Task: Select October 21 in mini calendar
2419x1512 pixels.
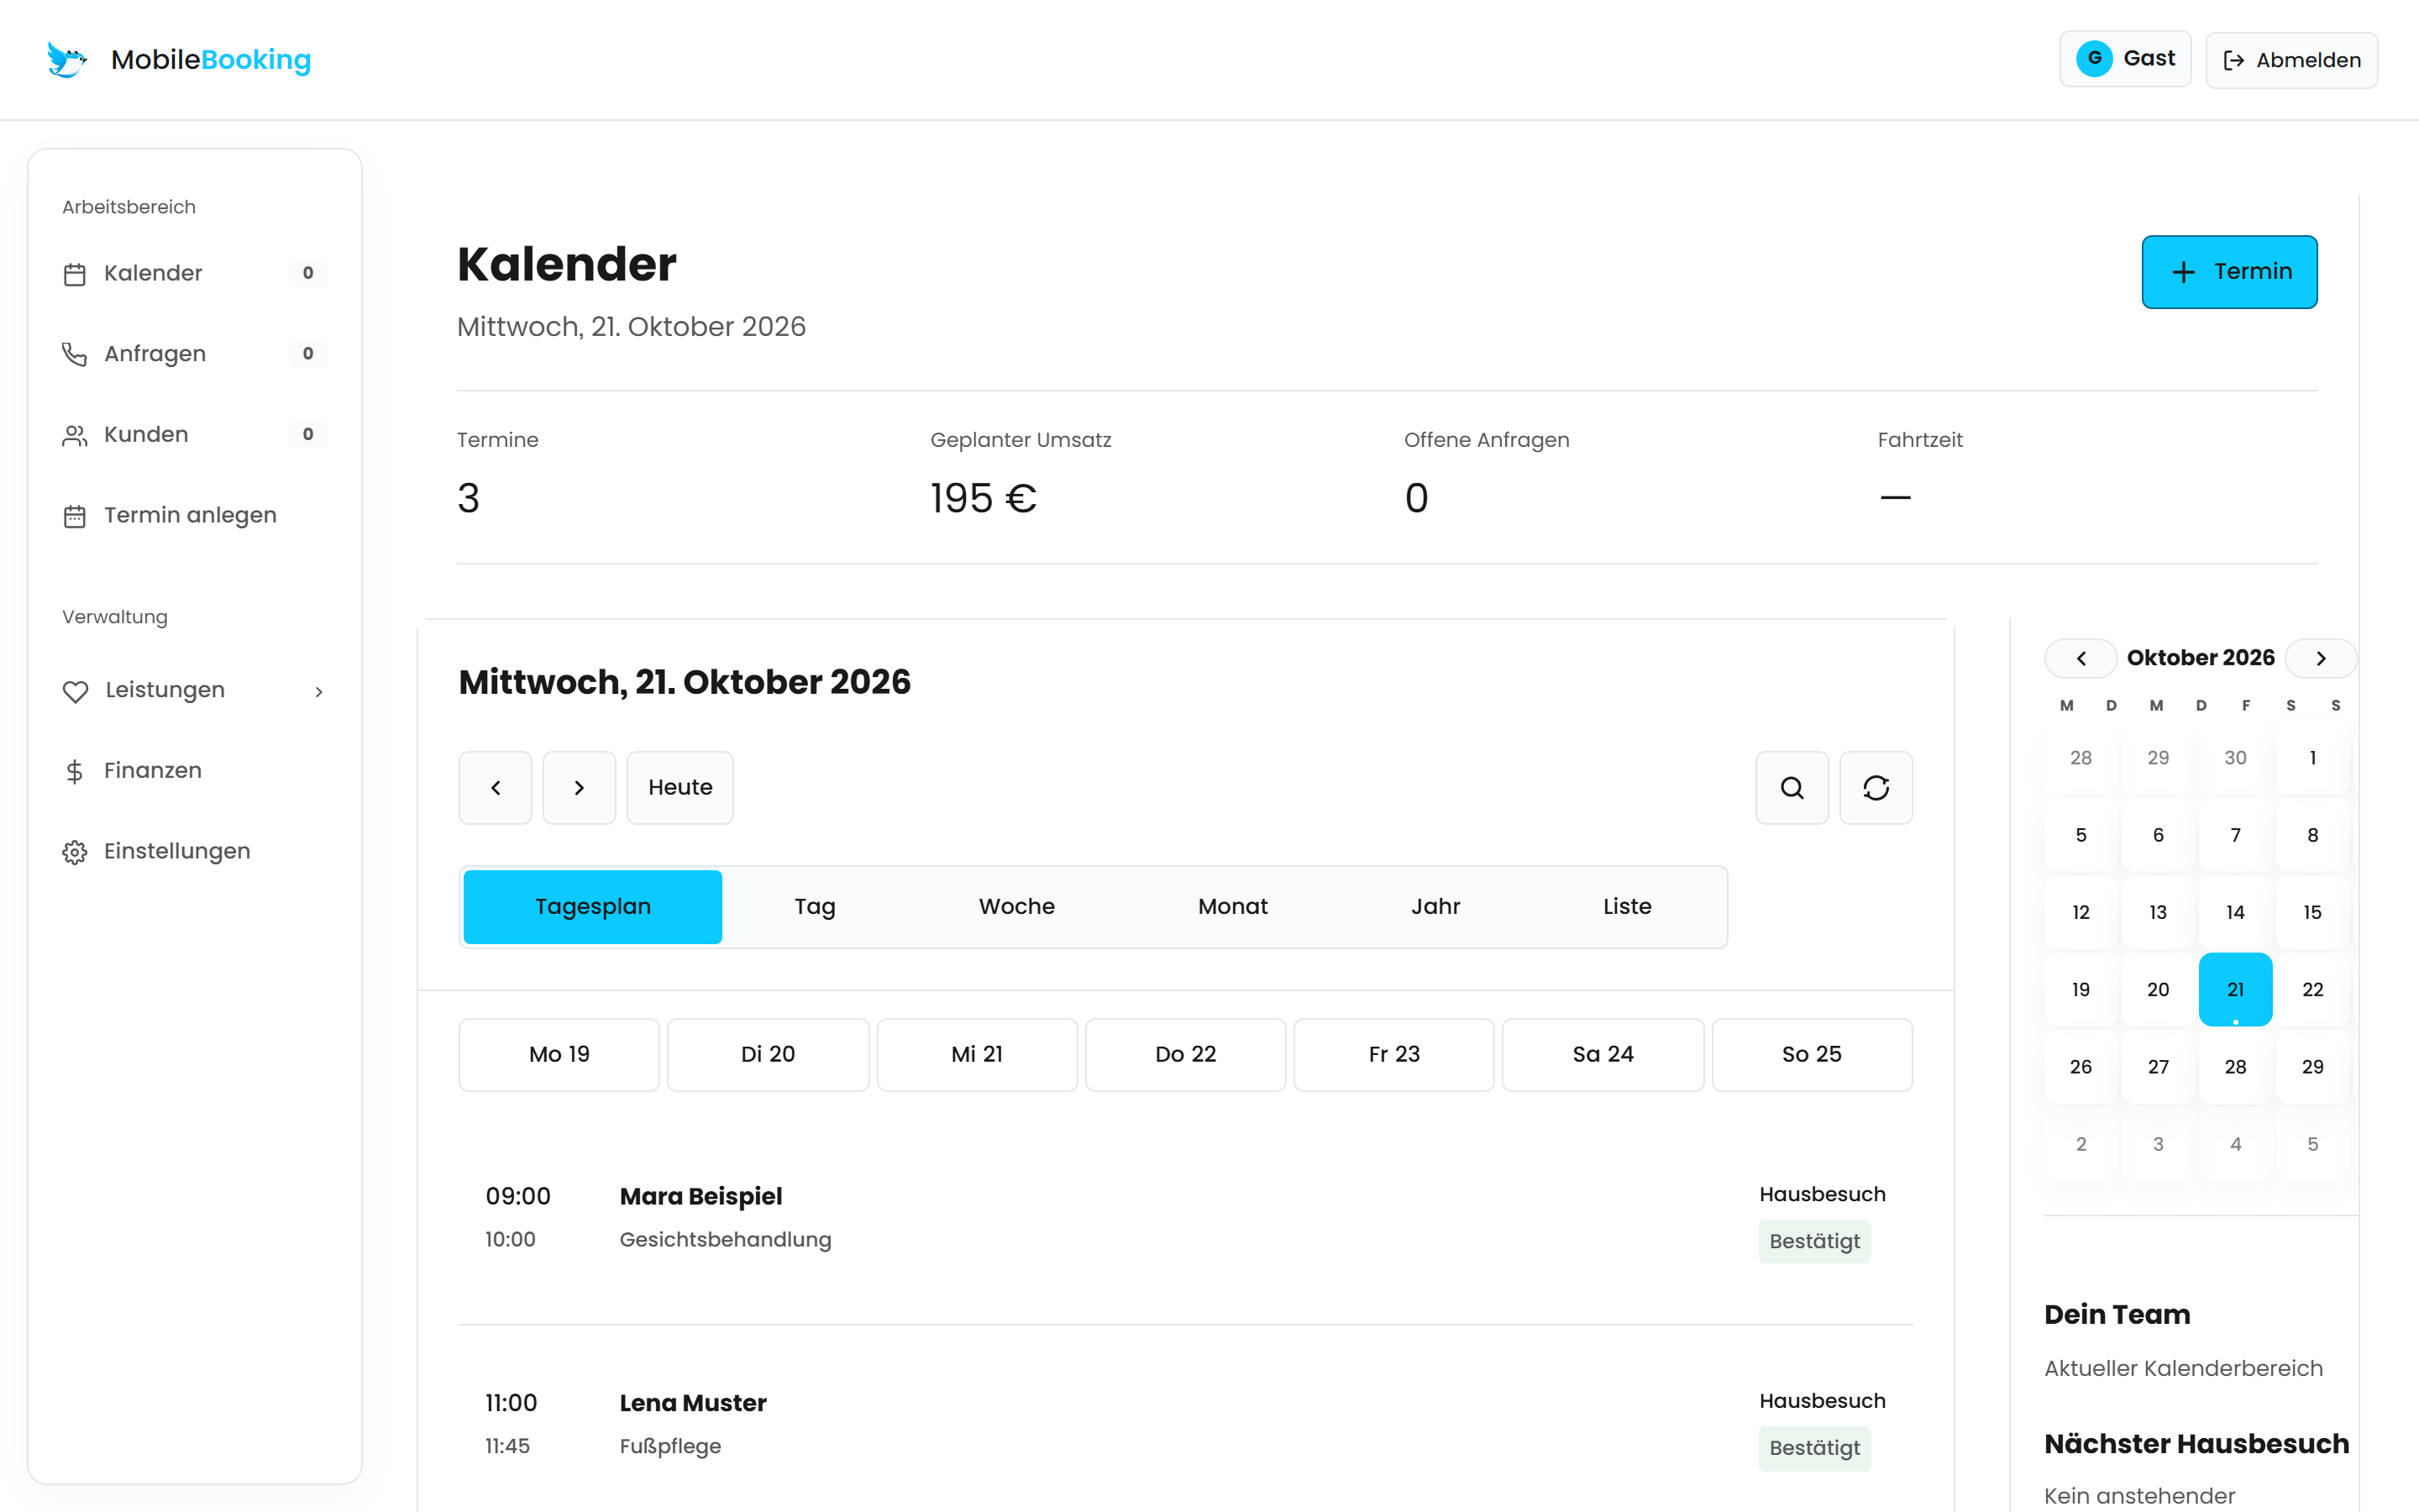Action: pos(2235,990)
